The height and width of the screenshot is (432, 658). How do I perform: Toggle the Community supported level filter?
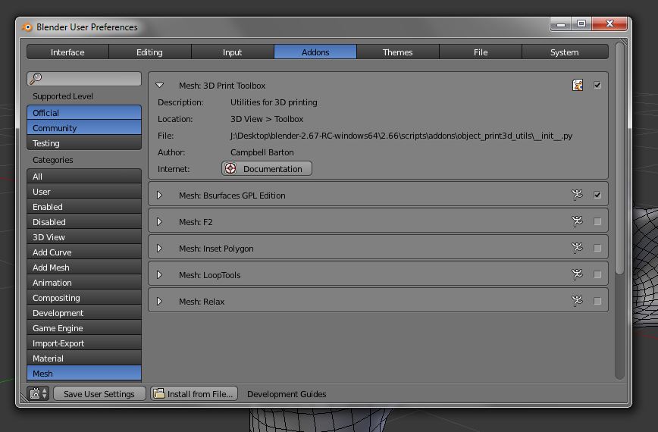[84, 128]
